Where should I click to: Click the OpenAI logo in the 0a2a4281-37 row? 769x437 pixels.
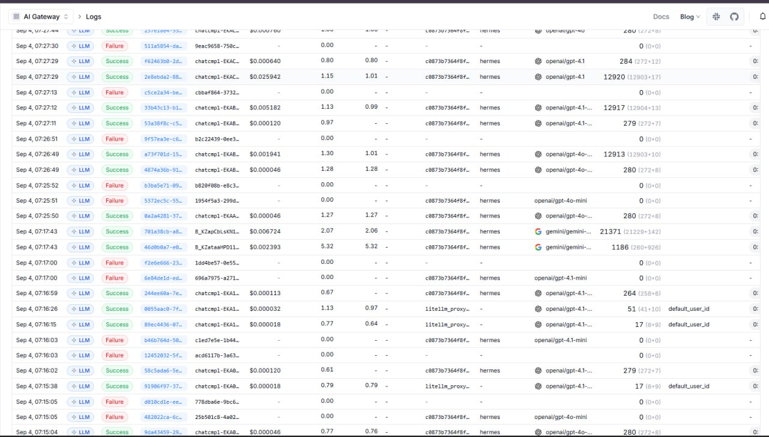pos(538,216)
